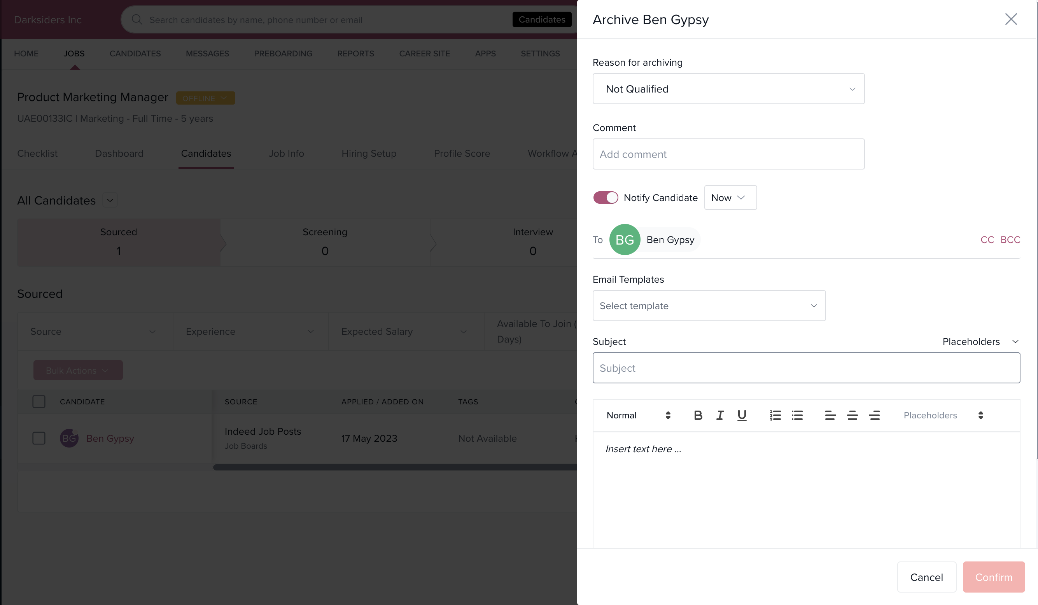Open the Reason for archiving dropdown
1038x605 pixels.
point(728,89)
